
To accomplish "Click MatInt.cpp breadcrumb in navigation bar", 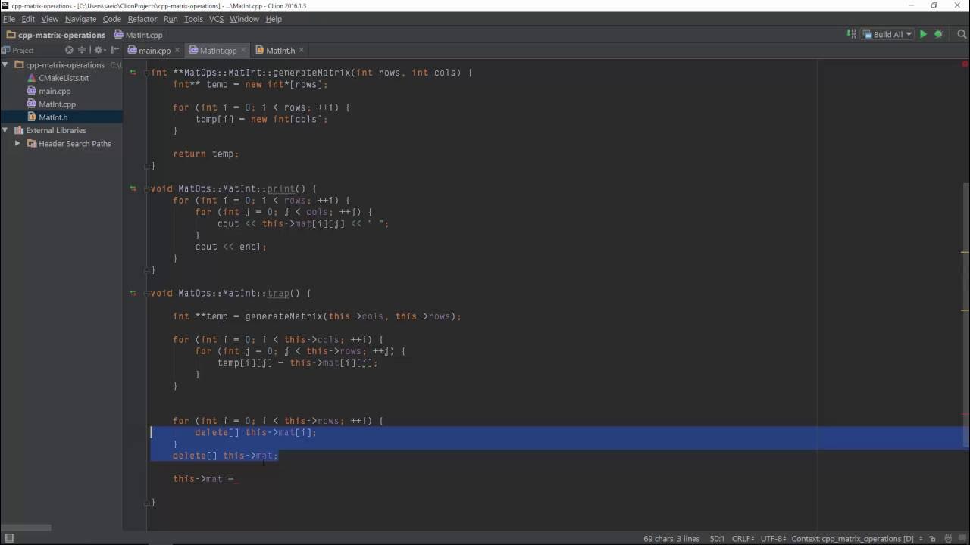I will (139, 35).
